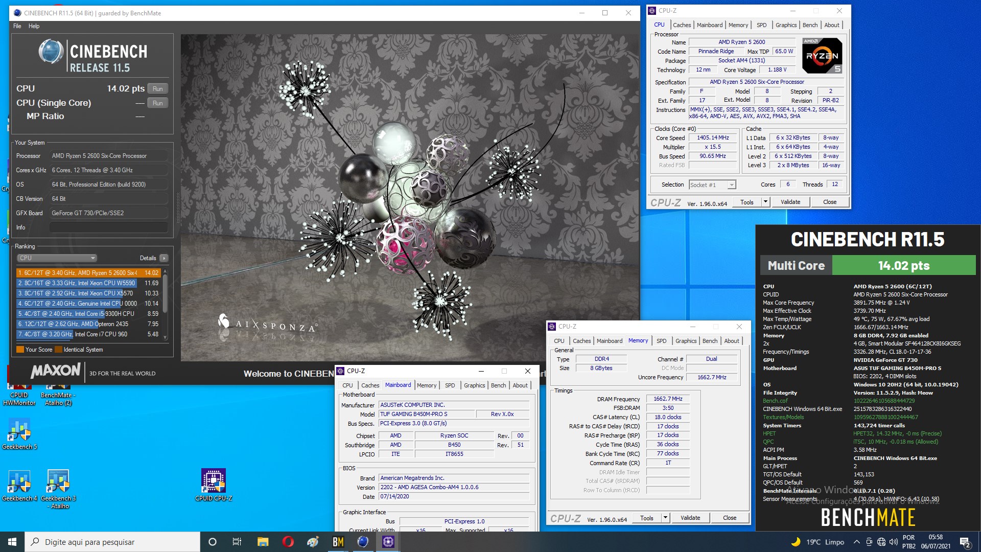The height and width of the screenshot is (552, 981).
Task: Open Task View from the taskbar
Action: point(237,542)
